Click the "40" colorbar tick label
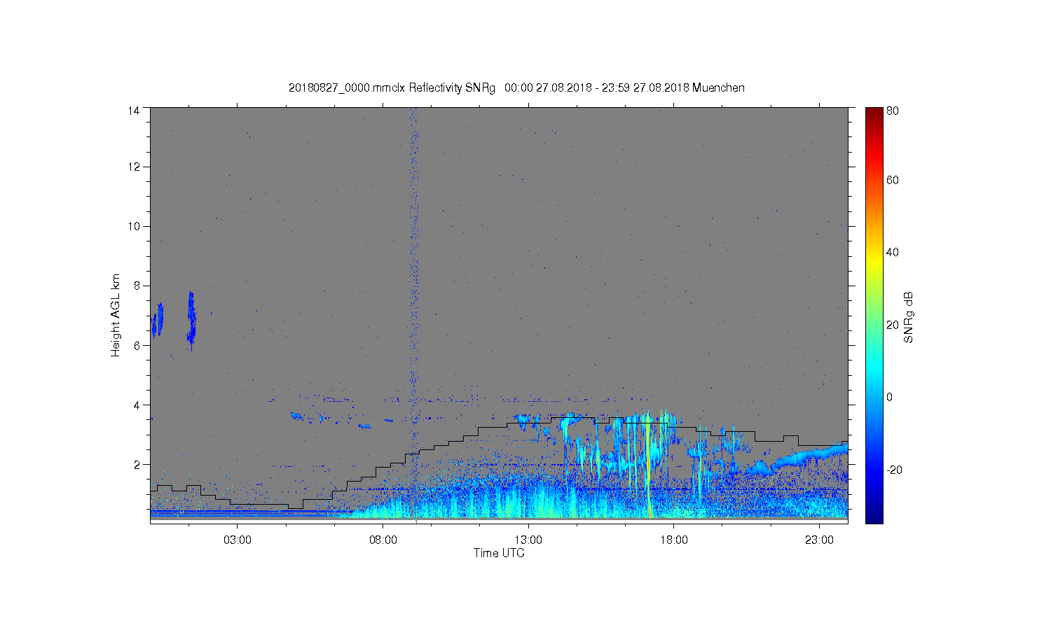This screenshot has height=630, width=1051. (893, 253)
